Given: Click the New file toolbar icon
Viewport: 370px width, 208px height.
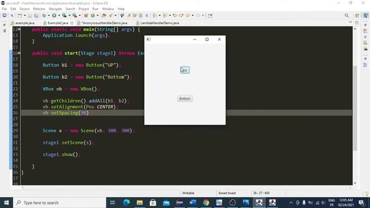Looking at the screenshot, I should [20, 16].
